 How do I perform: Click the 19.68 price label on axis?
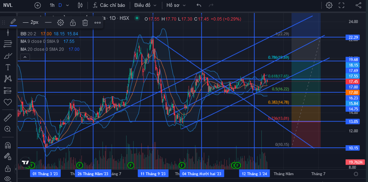(353, 61)
